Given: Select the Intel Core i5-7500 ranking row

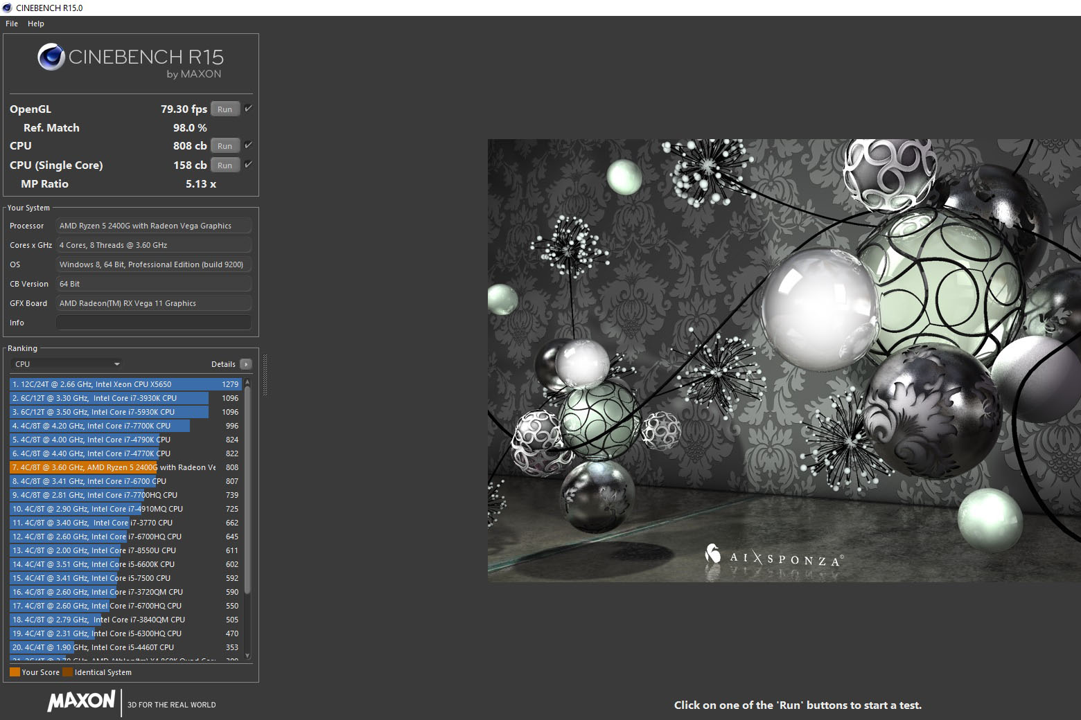Looking at the screenshot, I should 125,578.
